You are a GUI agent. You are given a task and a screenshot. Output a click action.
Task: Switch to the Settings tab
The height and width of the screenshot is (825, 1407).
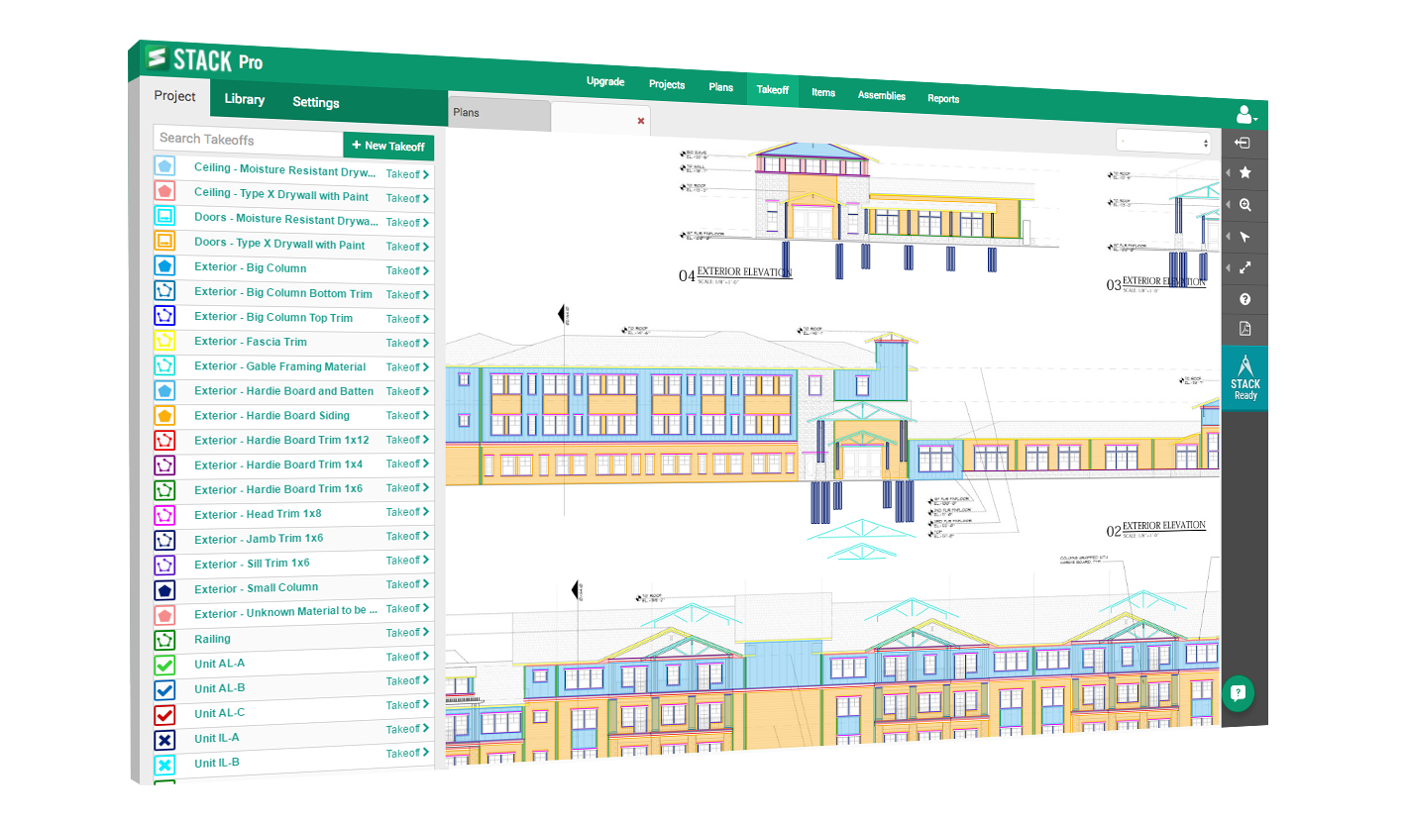pyautogui.click(x=316, y=102)
